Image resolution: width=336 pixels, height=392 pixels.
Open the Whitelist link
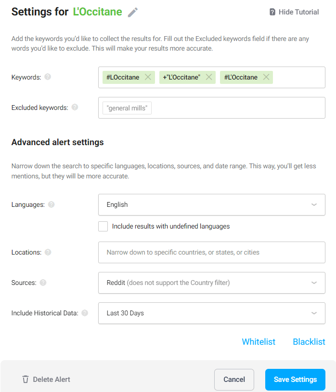258,342
